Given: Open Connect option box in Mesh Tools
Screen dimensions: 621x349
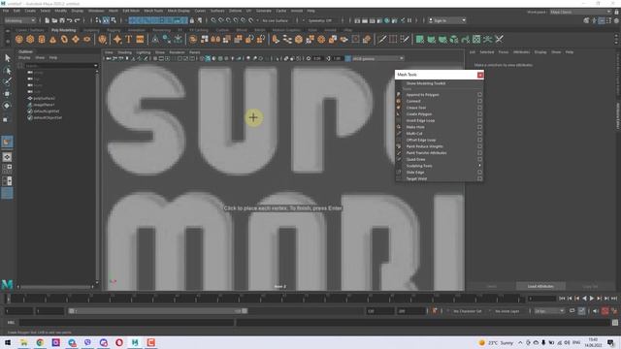Looking at the screenshot, I should 479,101.
